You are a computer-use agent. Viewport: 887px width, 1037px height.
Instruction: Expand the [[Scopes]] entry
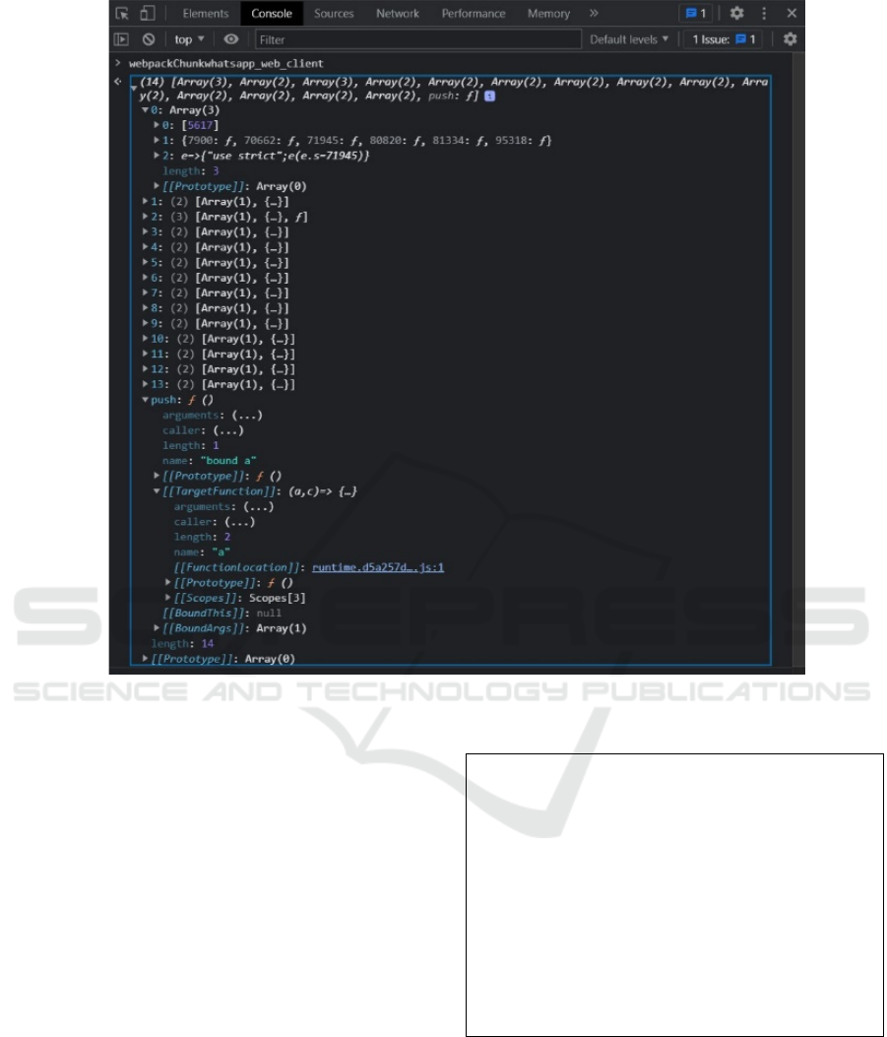point(169,597)
